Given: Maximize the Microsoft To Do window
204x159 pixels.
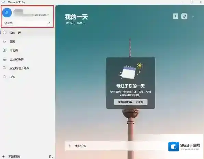Looking at the screenshot, I should pos(192,2).
